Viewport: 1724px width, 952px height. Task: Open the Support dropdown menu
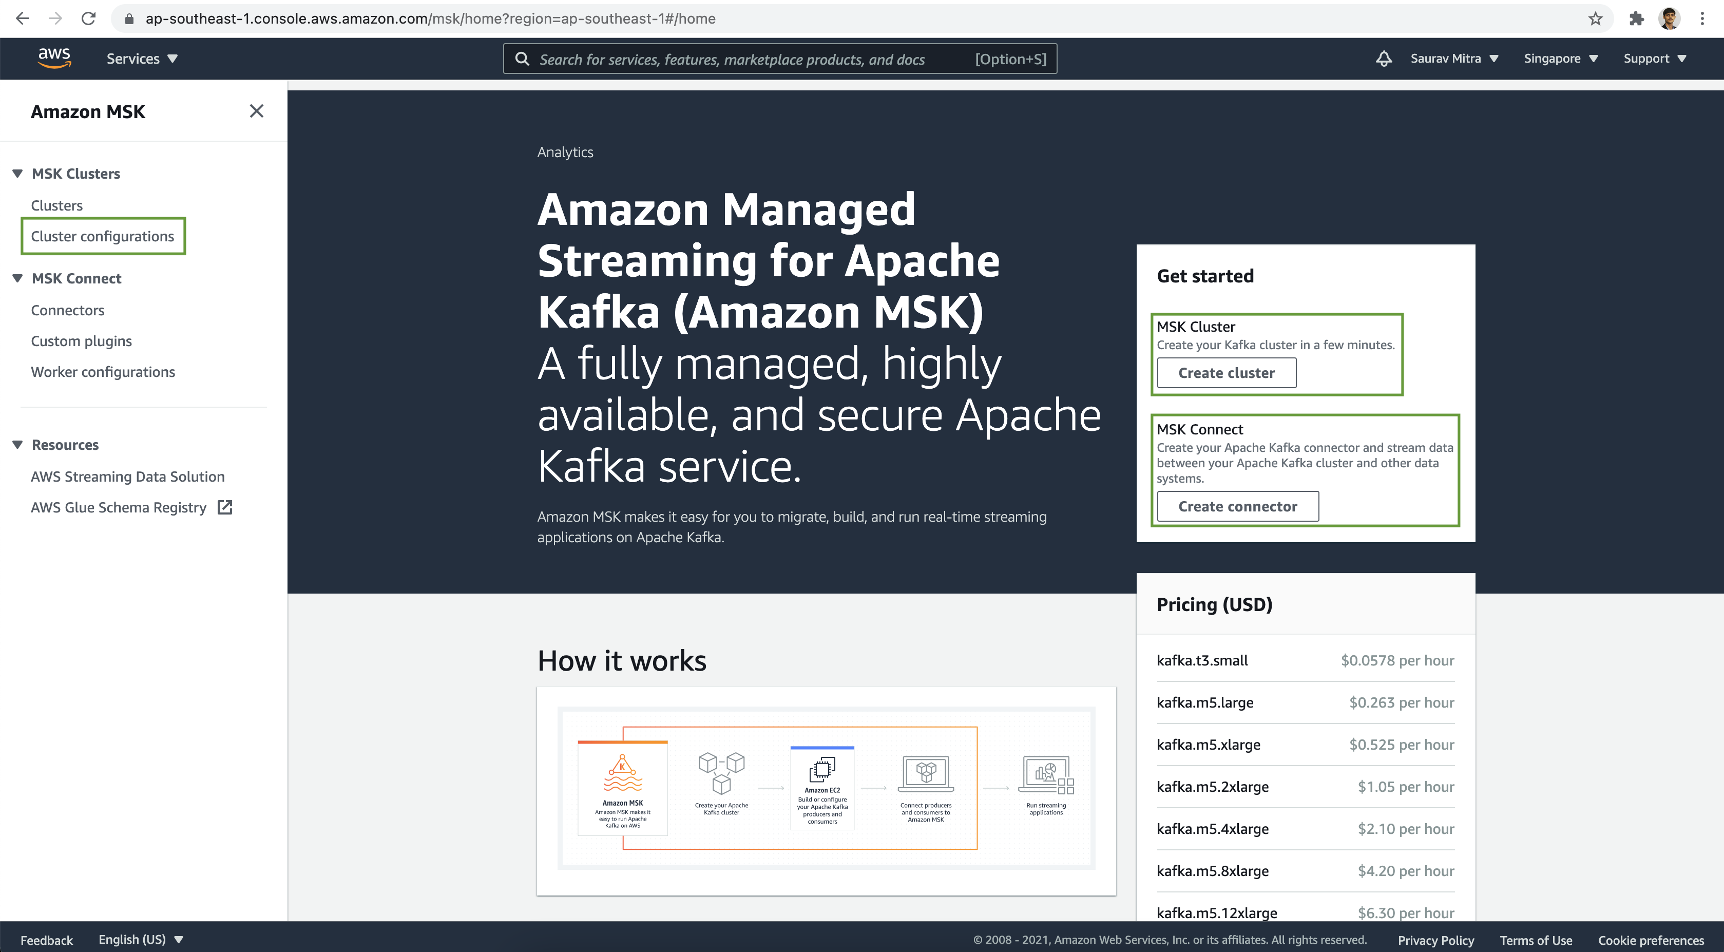coord(1654,59)
